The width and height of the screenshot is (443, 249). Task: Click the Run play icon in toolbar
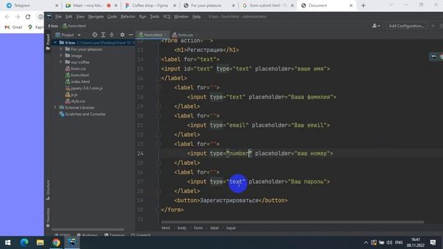(433, 26)
